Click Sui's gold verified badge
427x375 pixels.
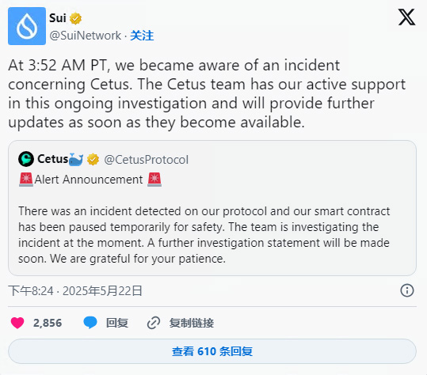click(75, 18)
